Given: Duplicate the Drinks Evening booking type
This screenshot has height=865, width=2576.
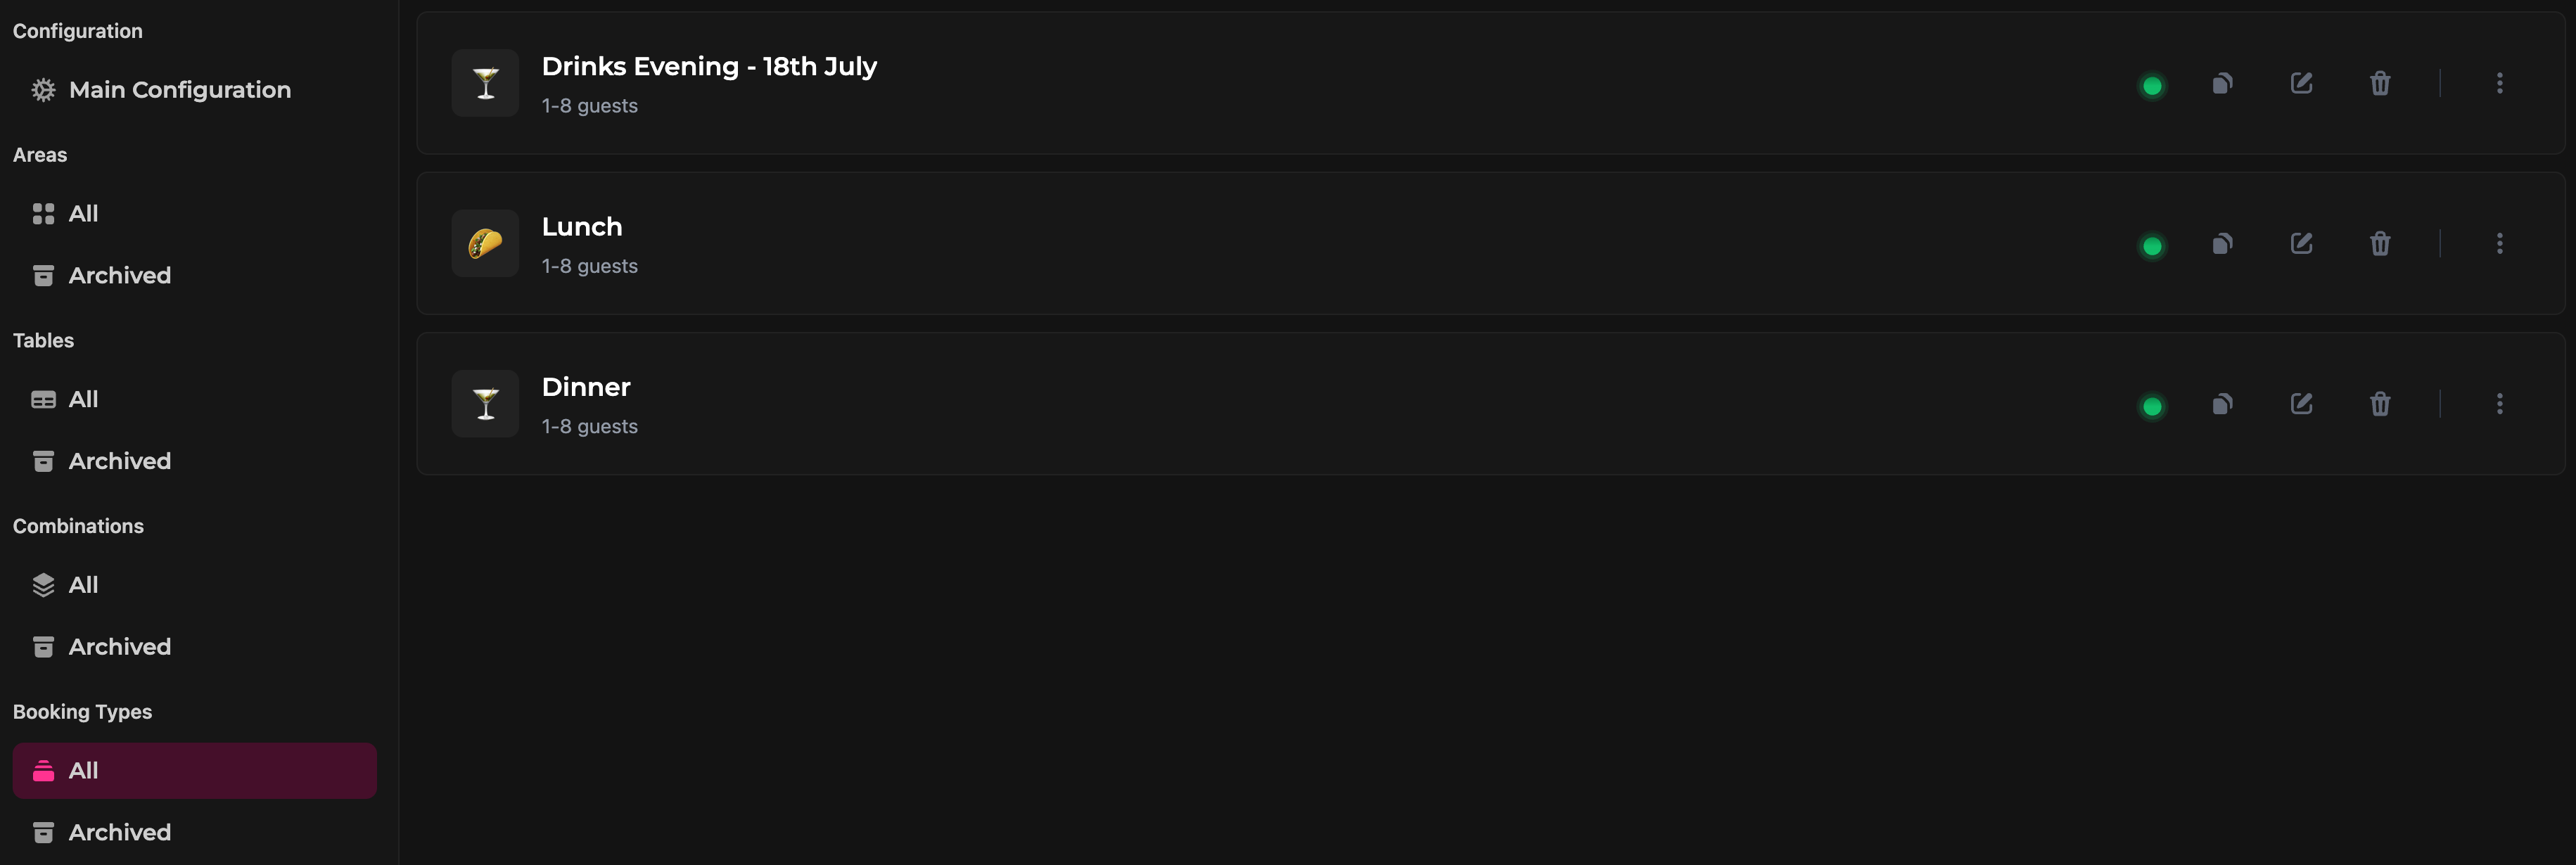Looking at the screenshot, I should tap(2222, 84).
